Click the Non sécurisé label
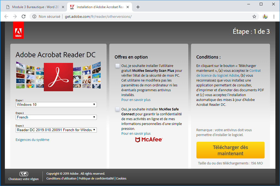Screen dimensions: 280x186 pos(50,16)
